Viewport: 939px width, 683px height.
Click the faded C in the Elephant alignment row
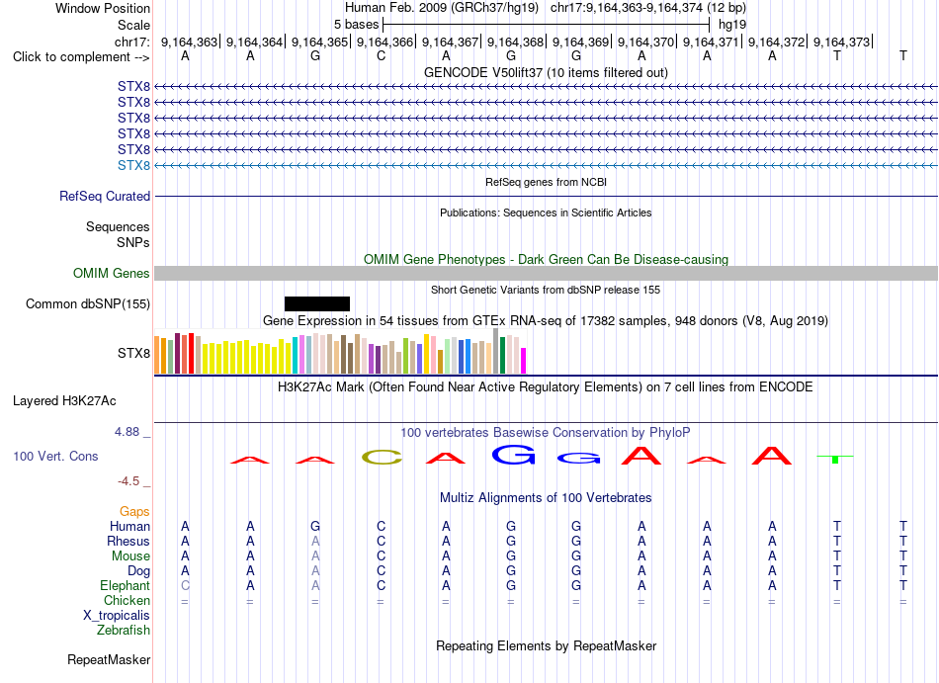pos(185,585)
